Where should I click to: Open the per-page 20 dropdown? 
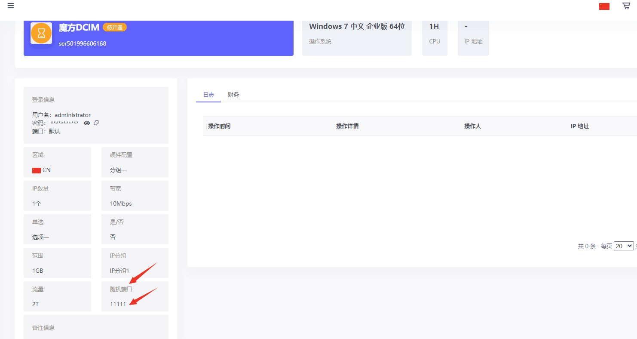pos(624,246)
